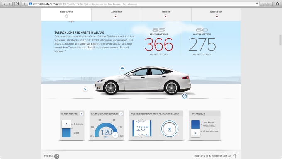Open Fahrgeschwindigkeit info icon
Image resolution: width=282 pixels, height=159 pixels.
point(121,113)
